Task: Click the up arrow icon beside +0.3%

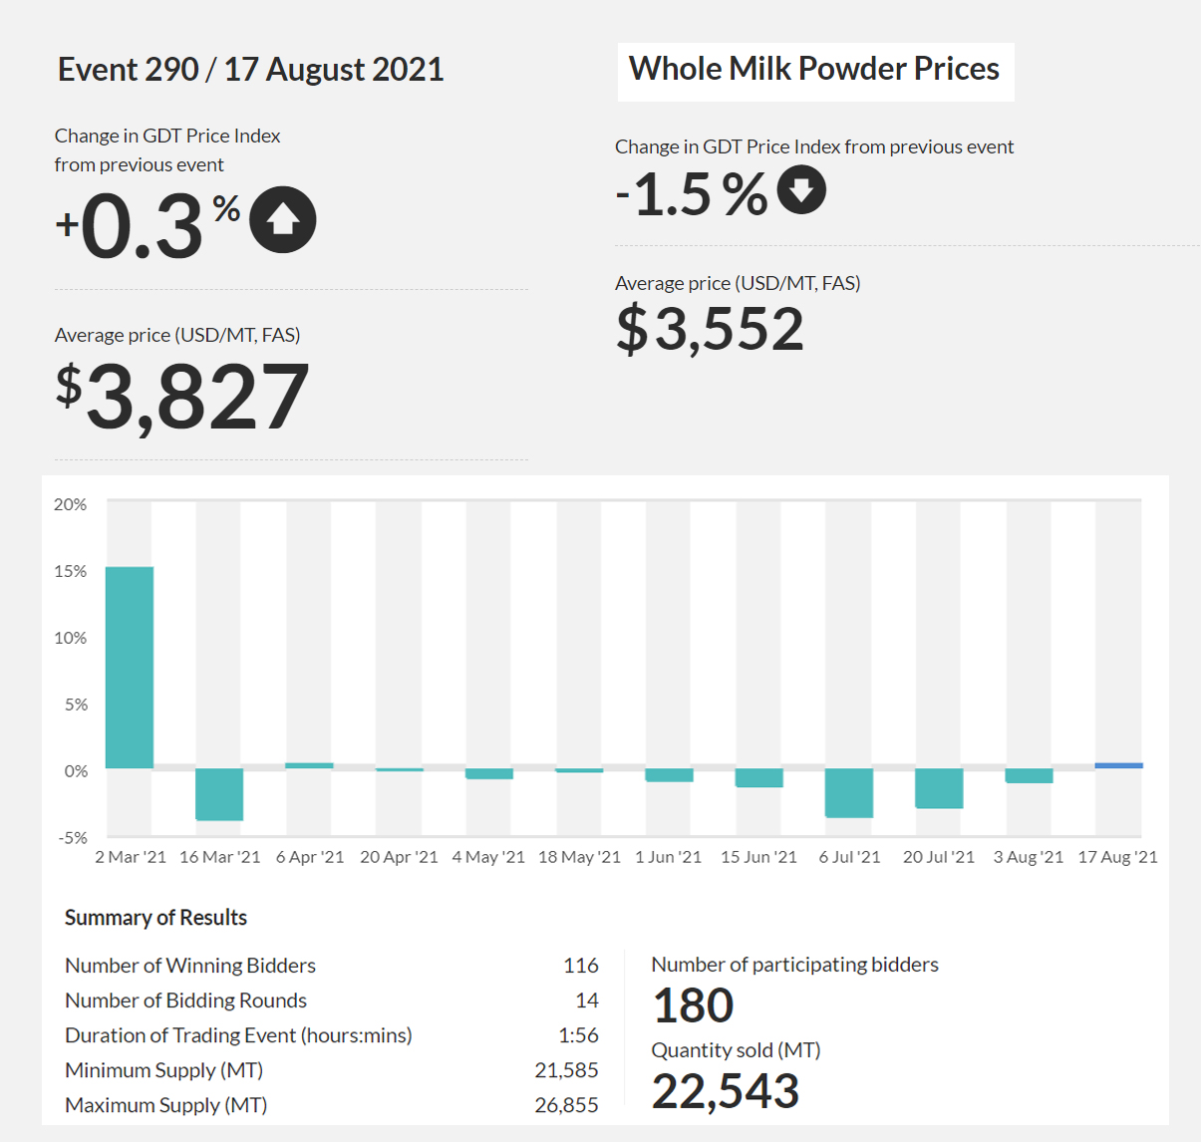Action: coord(283,219)
